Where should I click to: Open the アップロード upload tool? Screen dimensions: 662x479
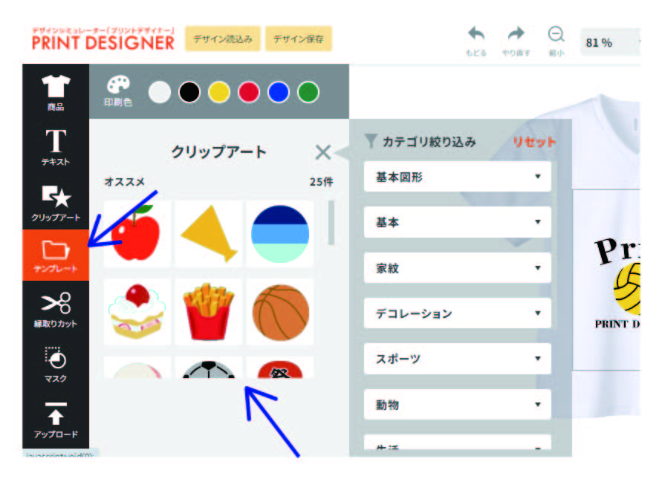[56, 419]
